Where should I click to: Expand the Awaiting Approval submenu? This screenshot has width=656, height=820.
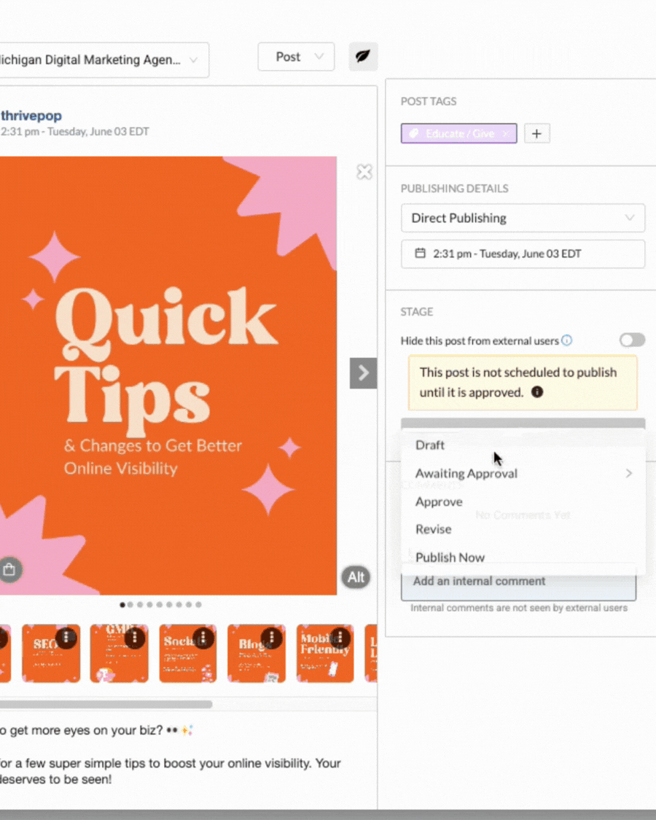pos(523,473)
